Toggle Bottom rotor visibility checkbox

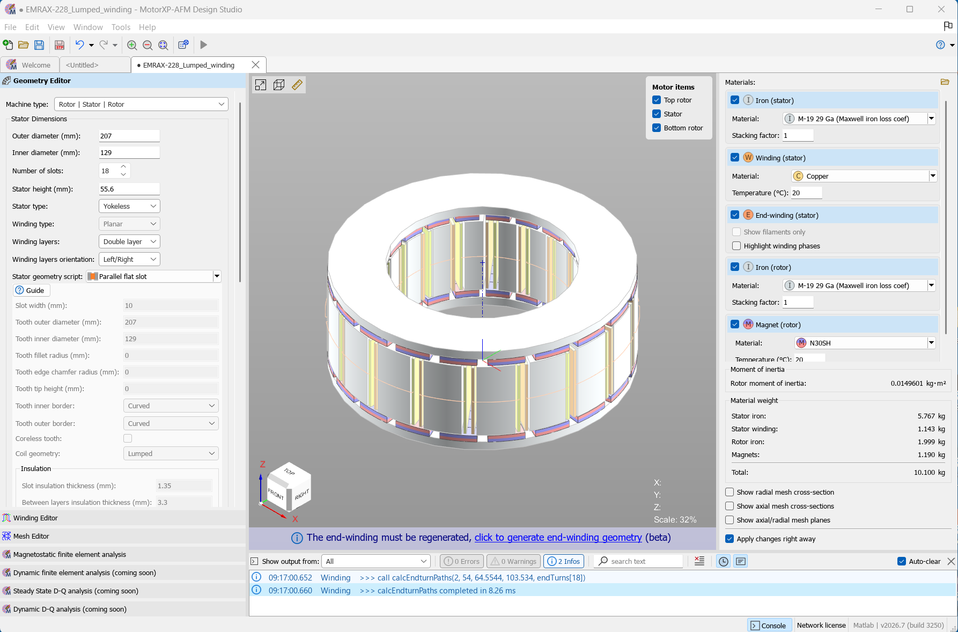tap(657, 128)
